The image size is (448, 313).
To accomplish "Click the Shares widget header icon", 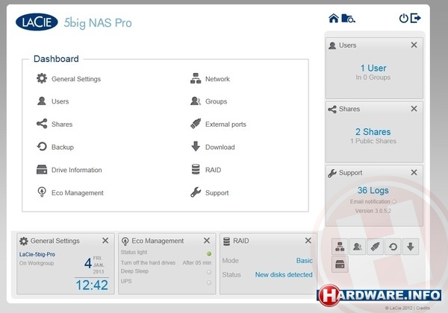I will point(332,109).
